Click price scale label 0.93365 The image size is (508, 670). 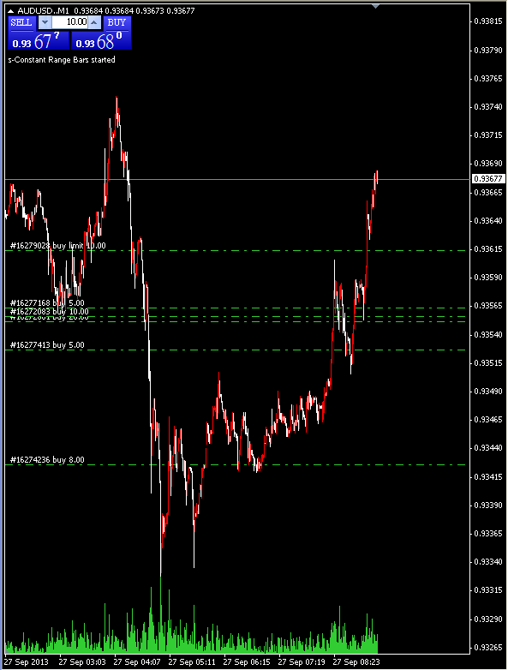tap(488, 534)
